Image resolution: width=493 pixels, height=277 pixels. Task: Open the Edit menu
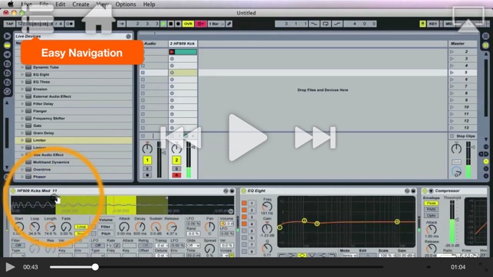[x=60, y=5]
